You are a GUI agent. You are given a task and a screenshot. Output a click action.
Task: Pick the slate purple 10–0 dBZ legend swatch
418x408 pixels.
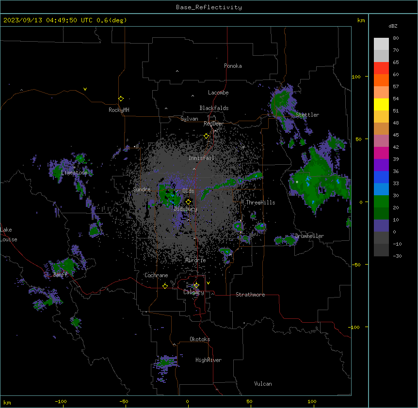[x=381, y=226]
